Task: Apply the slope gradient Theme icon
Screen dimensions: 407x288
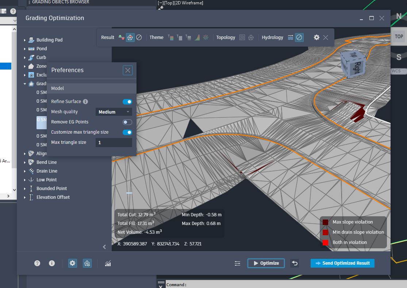Action: 197,37
